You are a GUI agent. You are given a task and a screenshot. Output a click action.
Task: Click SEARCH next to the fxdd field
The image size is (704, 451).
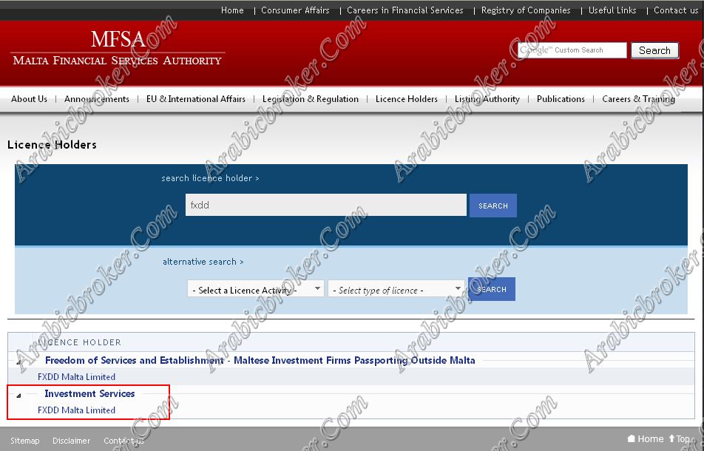point(493,206)
